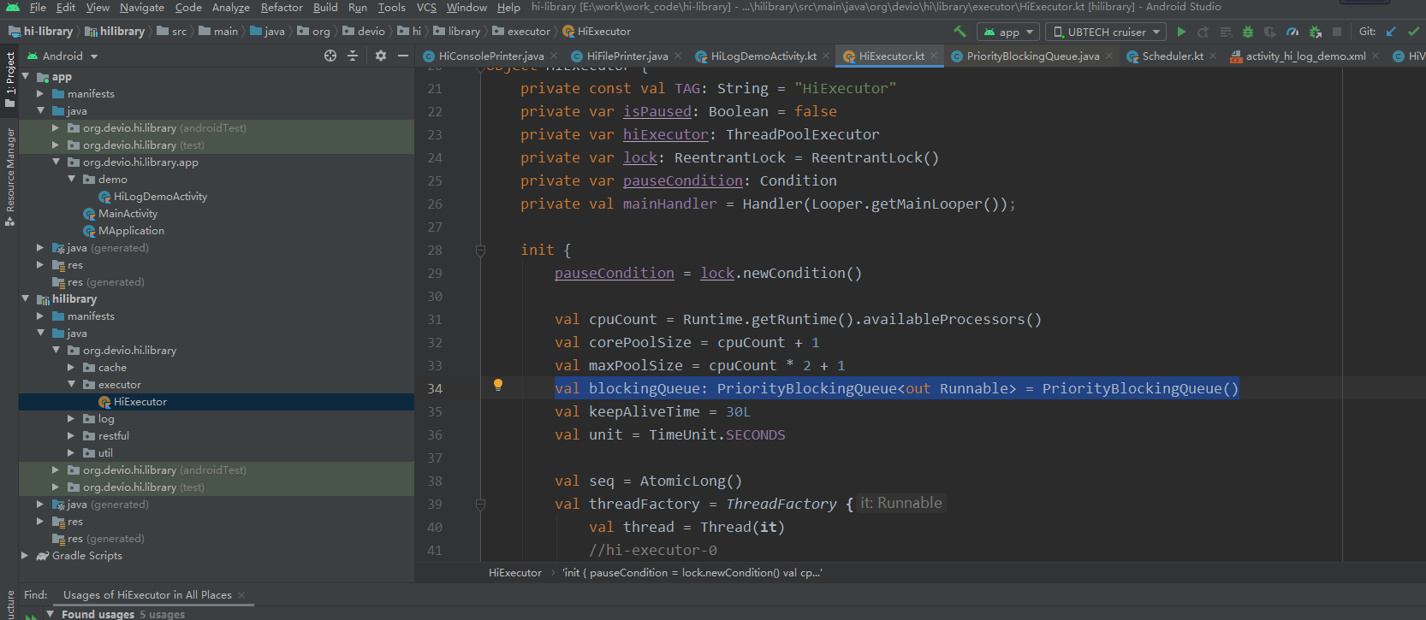The width and height of the screenshot is (1426, 620).
Task: Open the Android project view dropdown
Action: point(62,56)
